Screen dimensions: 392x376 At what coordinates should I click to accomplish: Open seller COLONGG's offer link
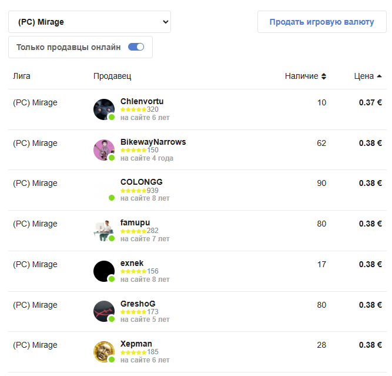(141, 182)
